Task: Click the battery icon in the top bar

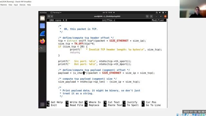Action: pos(163,13)
